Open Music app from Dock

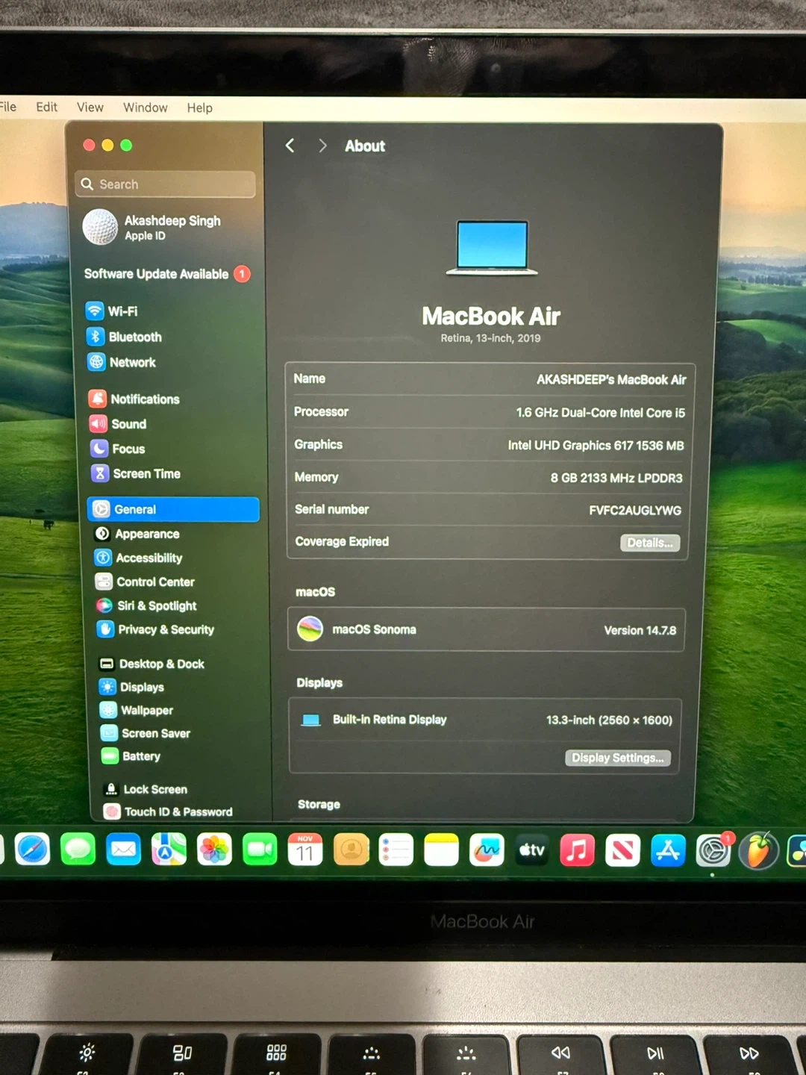(x=577, y=850)
